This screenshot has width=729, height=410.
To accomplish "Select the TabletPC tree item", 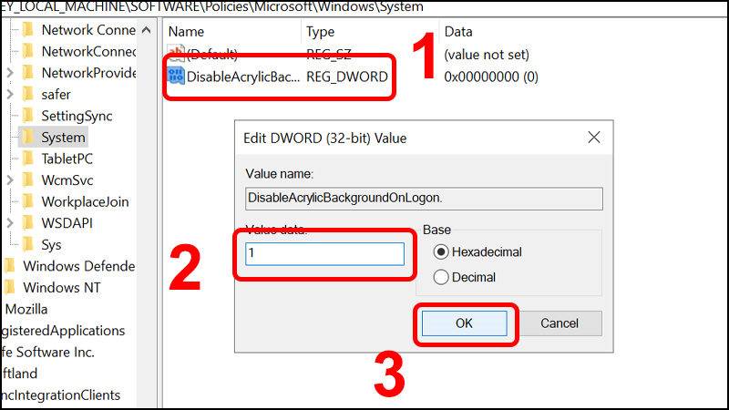I will [67, 159].
